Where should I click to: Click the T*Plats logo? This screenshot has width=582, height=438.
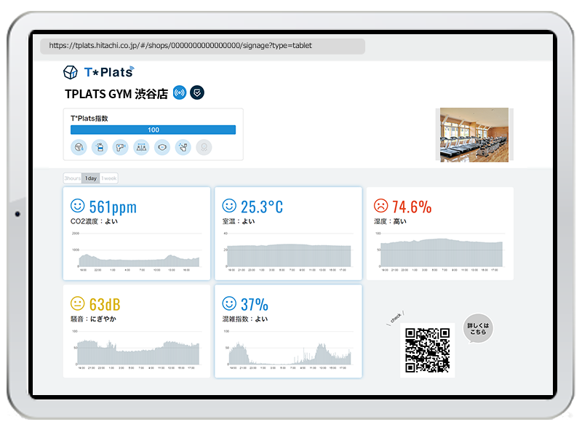point(98,71)
